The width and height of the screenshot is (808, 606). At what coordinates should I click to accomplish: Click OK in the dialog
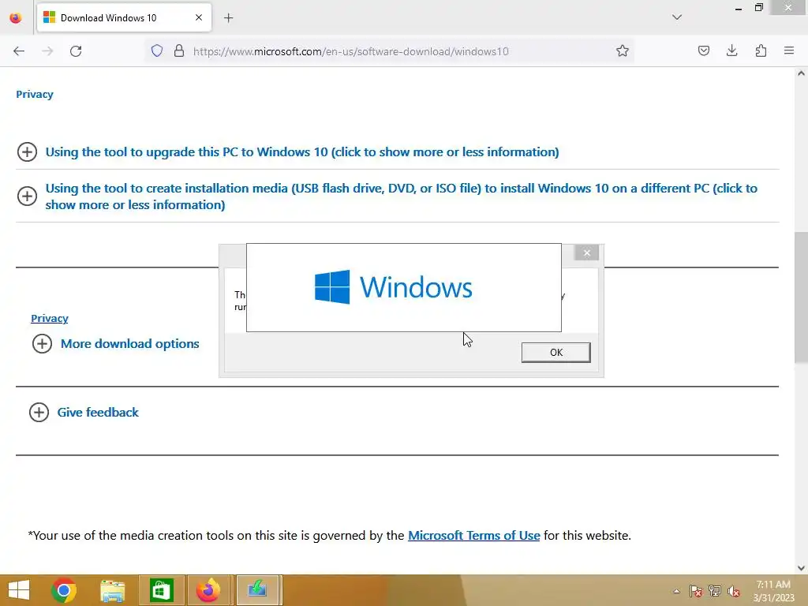pyautogui.click(x=556, y=353)
